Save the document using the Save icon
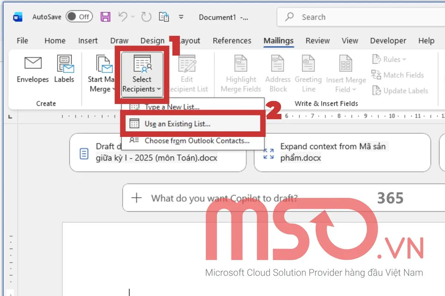 click(x=105, y=17)
